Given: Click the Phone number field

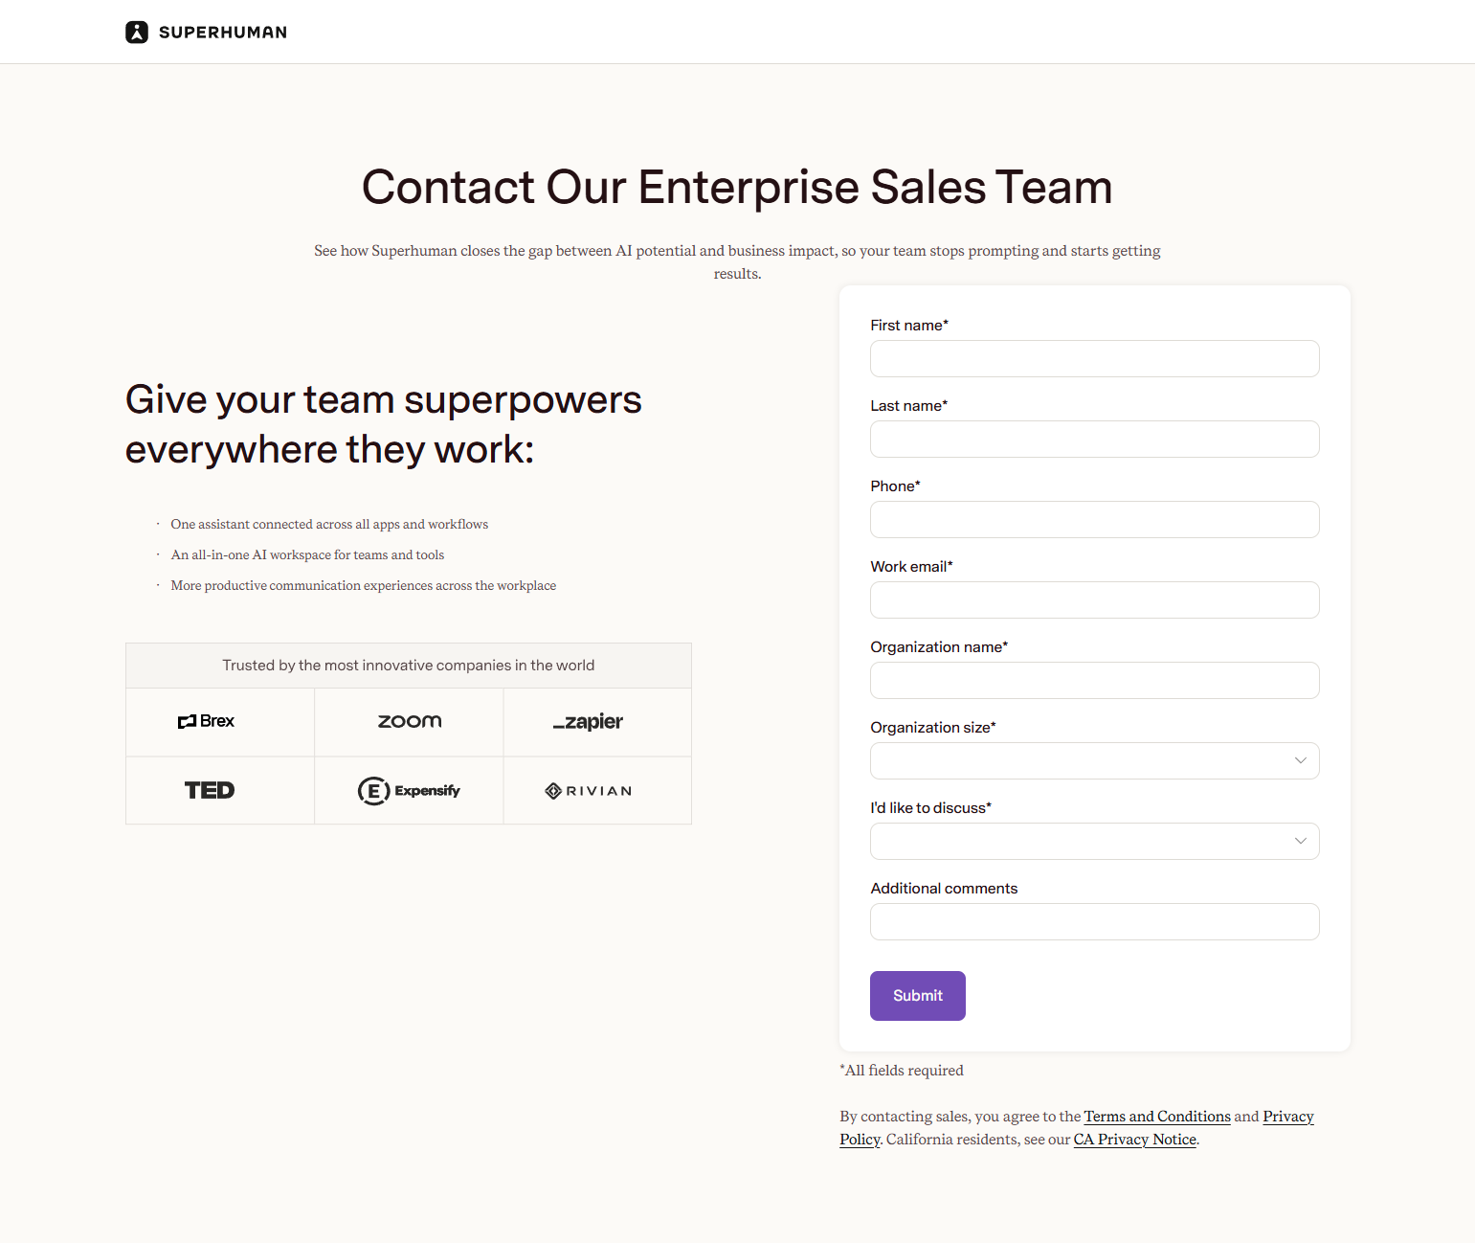Looking at the screenshot, I should (x=1094, y=519).
